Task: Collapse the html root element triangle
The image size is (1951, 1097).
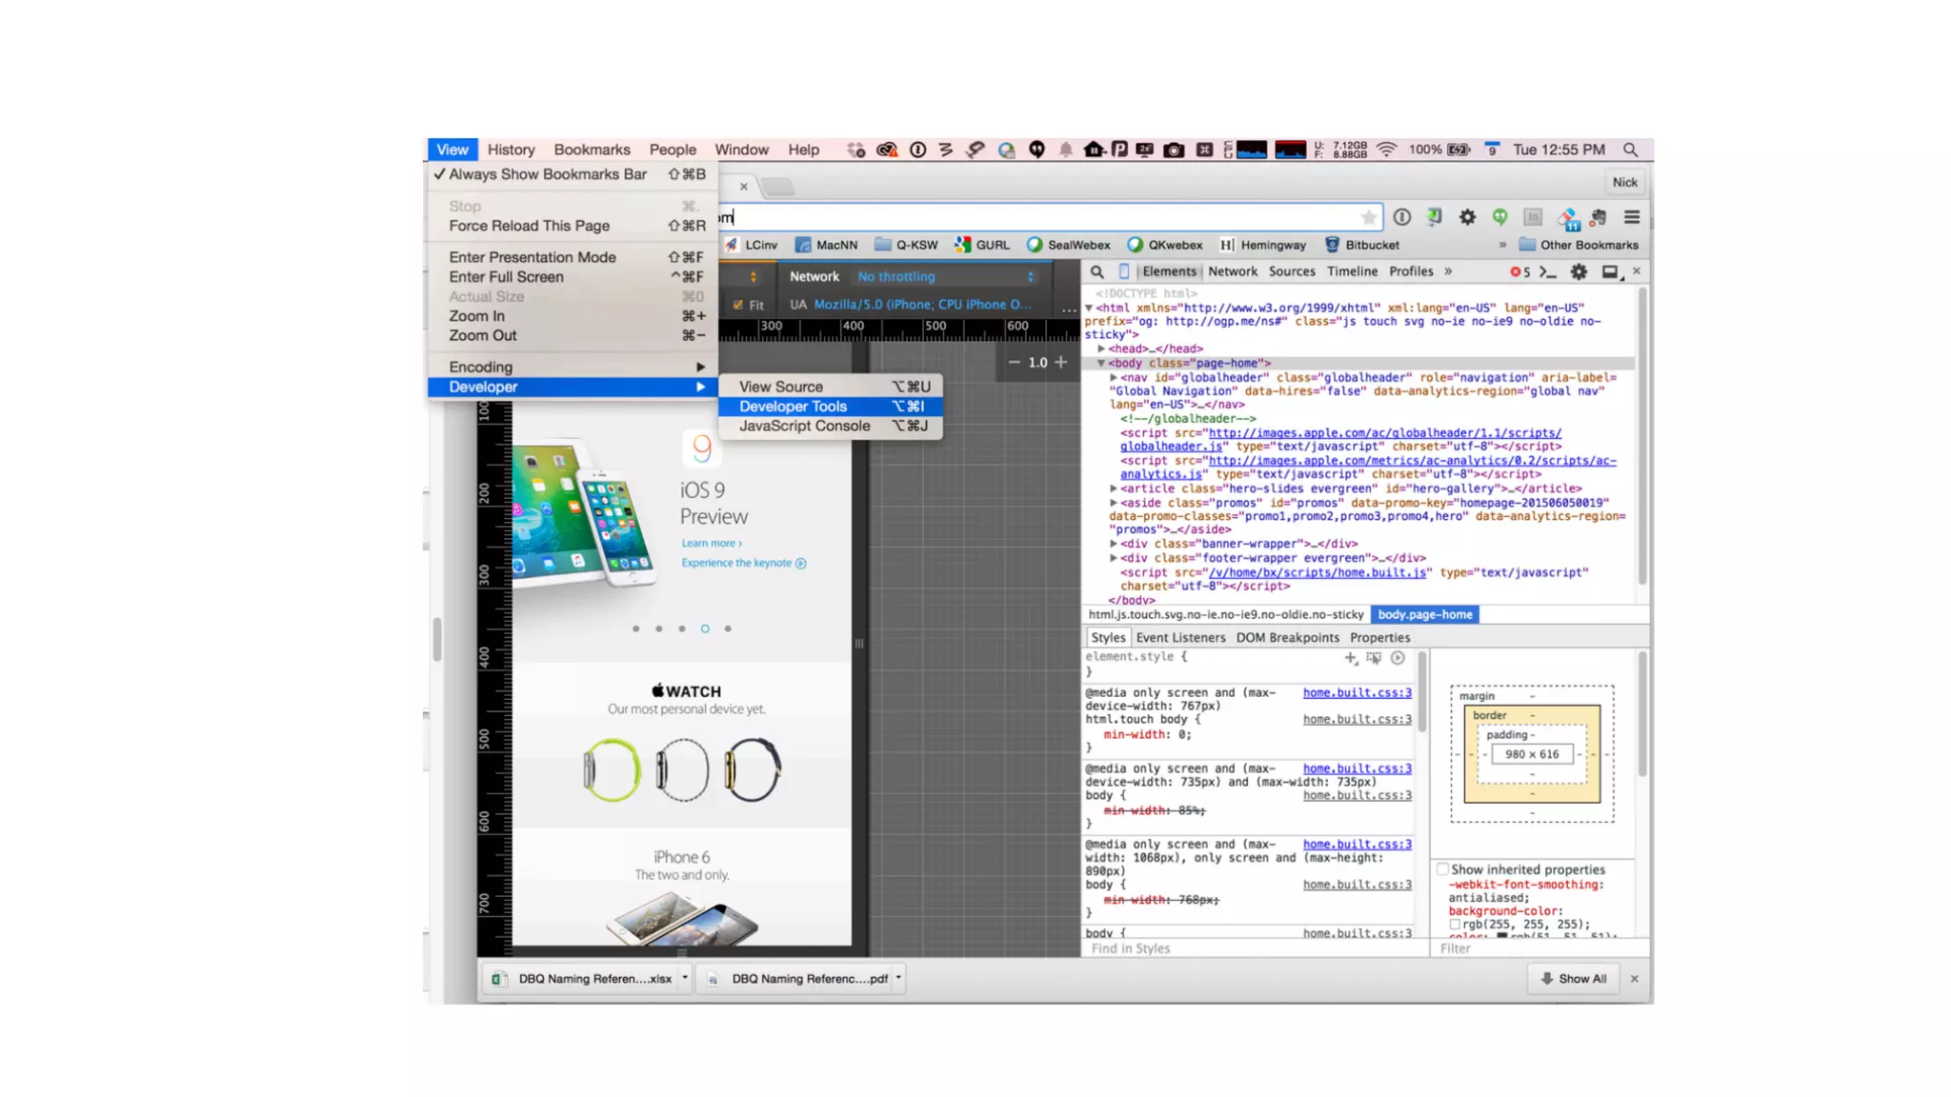Action: click(1089, 308)
